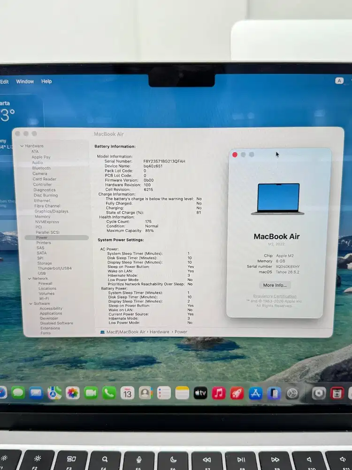Viewport: 352px width, 470px height.
Task: Click Mac的MacBook Air in the path bar
Action: (x=126, y=332)
